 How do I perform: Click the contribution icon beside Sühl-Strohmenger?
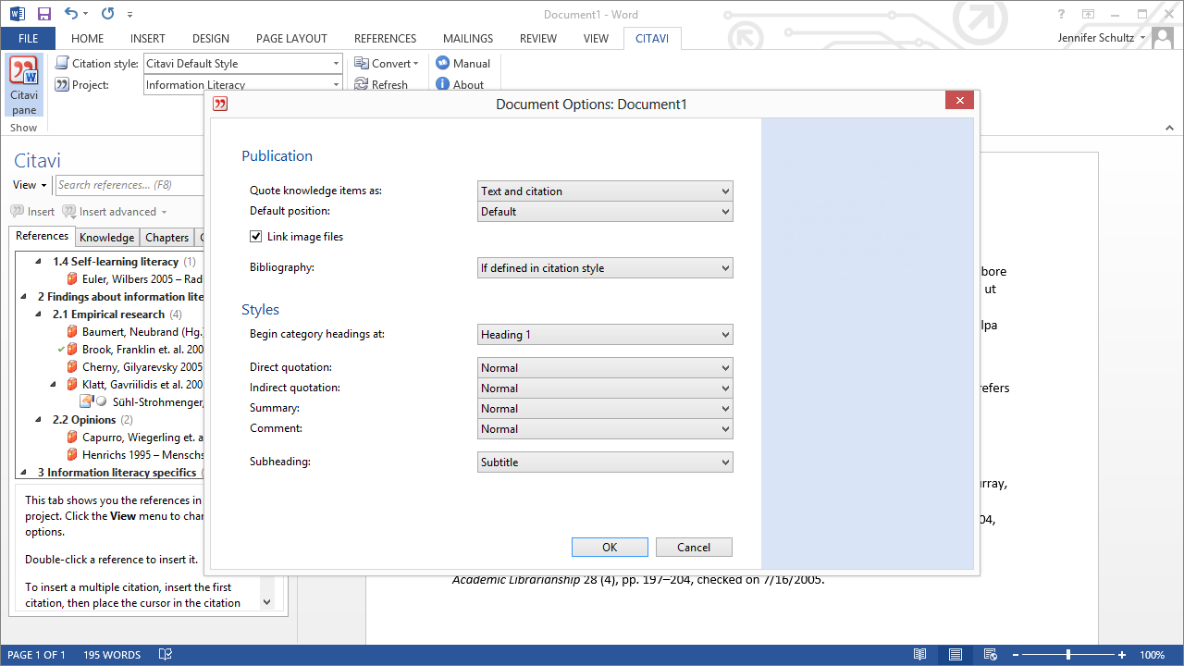pyautogui.click(x=86, y=401)
